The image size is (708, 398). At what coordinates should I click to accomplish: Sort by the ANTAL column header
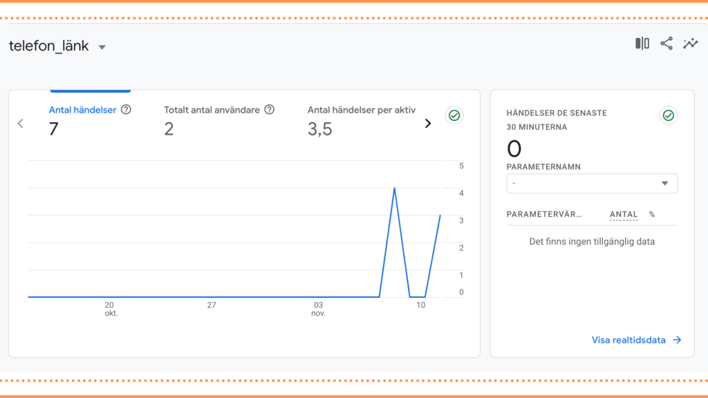[x=624, y=214]
